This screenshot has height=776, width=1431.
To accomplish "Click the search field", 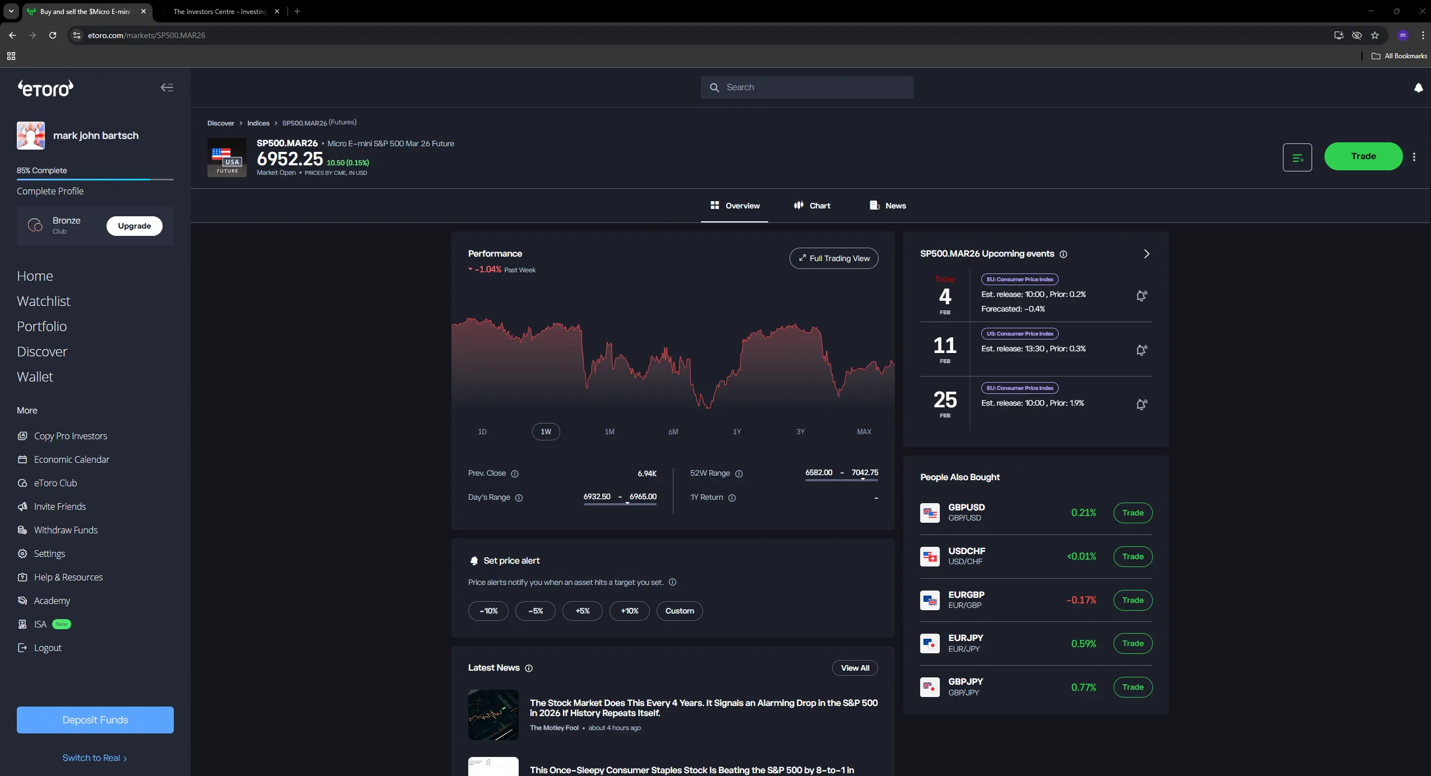I will coord(807,87).
